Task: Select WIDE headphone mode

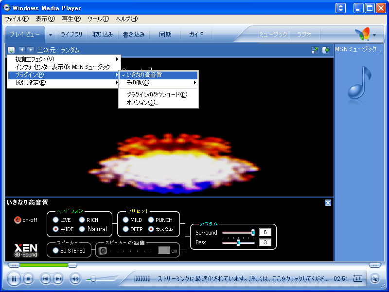Action: coord(55,229)
